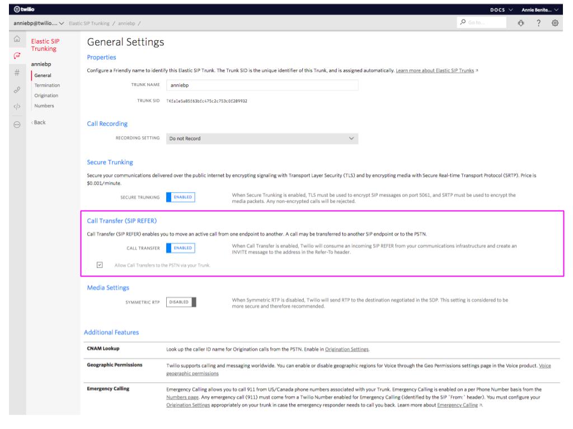Click Back in the sidebar
The width and height of the screenshot is (573, 429).
(x=39, y=122)
